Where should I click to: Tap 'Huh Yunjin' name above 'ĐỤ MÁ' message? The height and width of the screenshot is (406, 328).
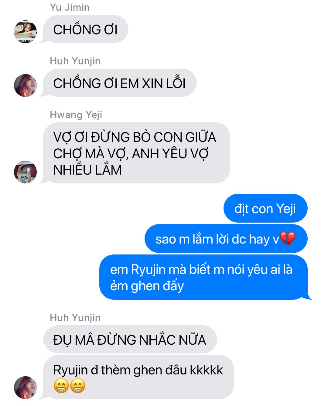pos(75,318)
